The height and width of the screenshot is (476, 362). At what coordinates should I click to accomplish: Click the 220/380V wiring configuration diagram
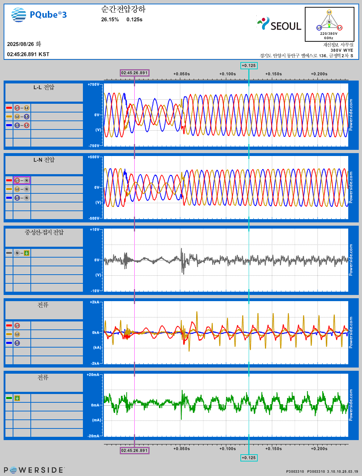tap(329, 24)
